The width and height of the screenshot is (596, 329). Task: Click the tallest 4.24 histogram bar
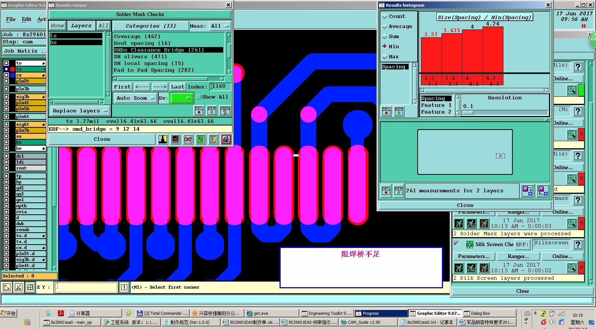[x=493, y=50]
